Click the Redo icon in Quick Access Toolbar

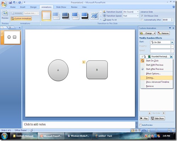(20, 2)
